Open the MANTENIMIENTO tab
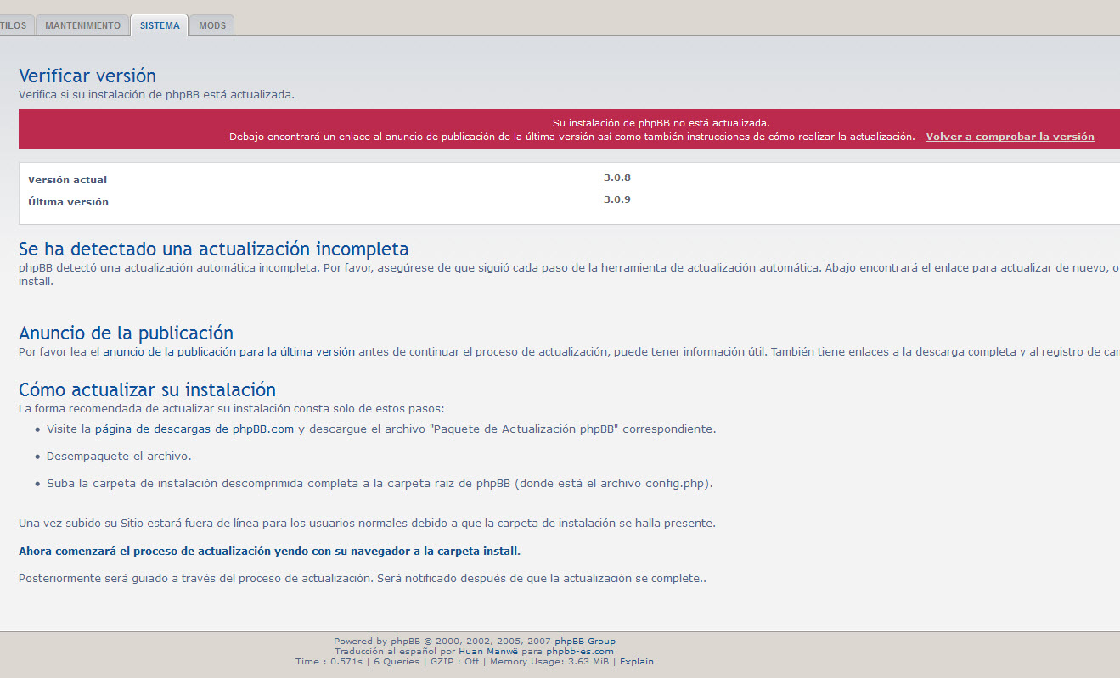The width and height of the screenshot is (1120, 678). click(x=82, y=25)
